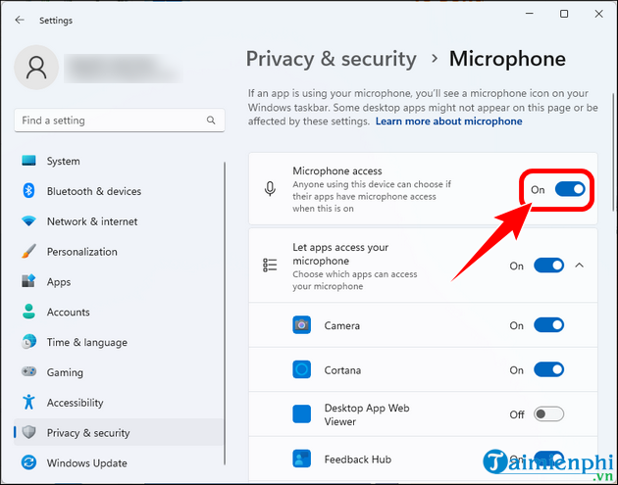Click the Find a setting search box
Image resolution: width=618 pixels, height=485 pixels.
108,121
